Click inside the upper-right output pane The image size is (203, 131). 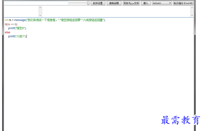pyautogui.click(x=116, y=11)
